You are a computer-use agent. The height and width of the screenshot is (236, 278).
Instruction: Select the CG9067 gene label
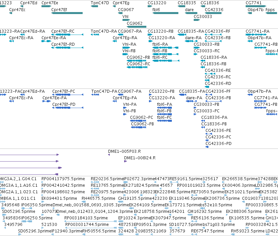(x=126, y=10)
